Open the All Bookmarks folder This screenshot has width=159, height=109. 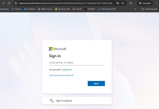(x=150, y=9)
